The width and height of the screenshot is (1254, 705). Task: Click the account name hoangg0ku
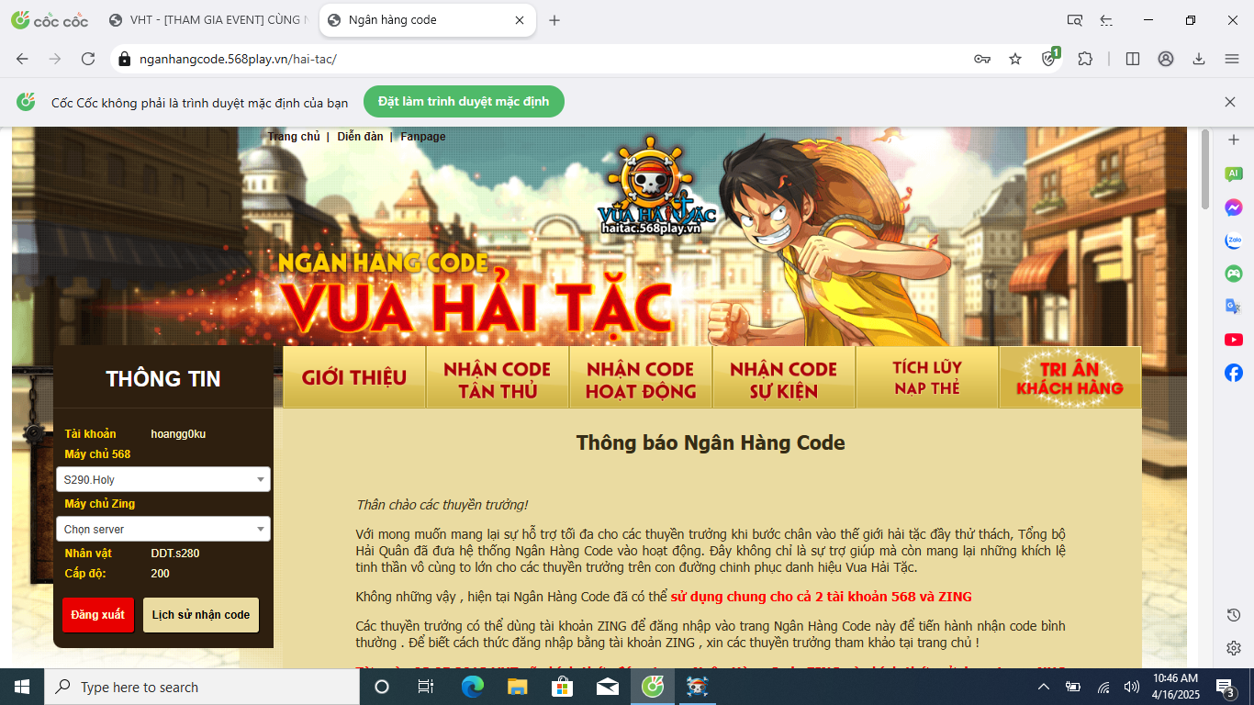(178, 434)
